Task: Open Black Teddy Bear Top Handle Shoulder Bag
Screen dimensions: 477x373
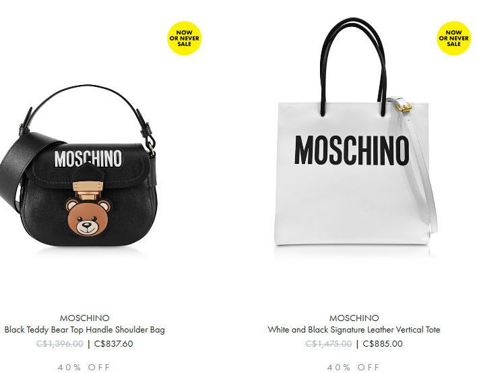Action: (x=85, y=330)
